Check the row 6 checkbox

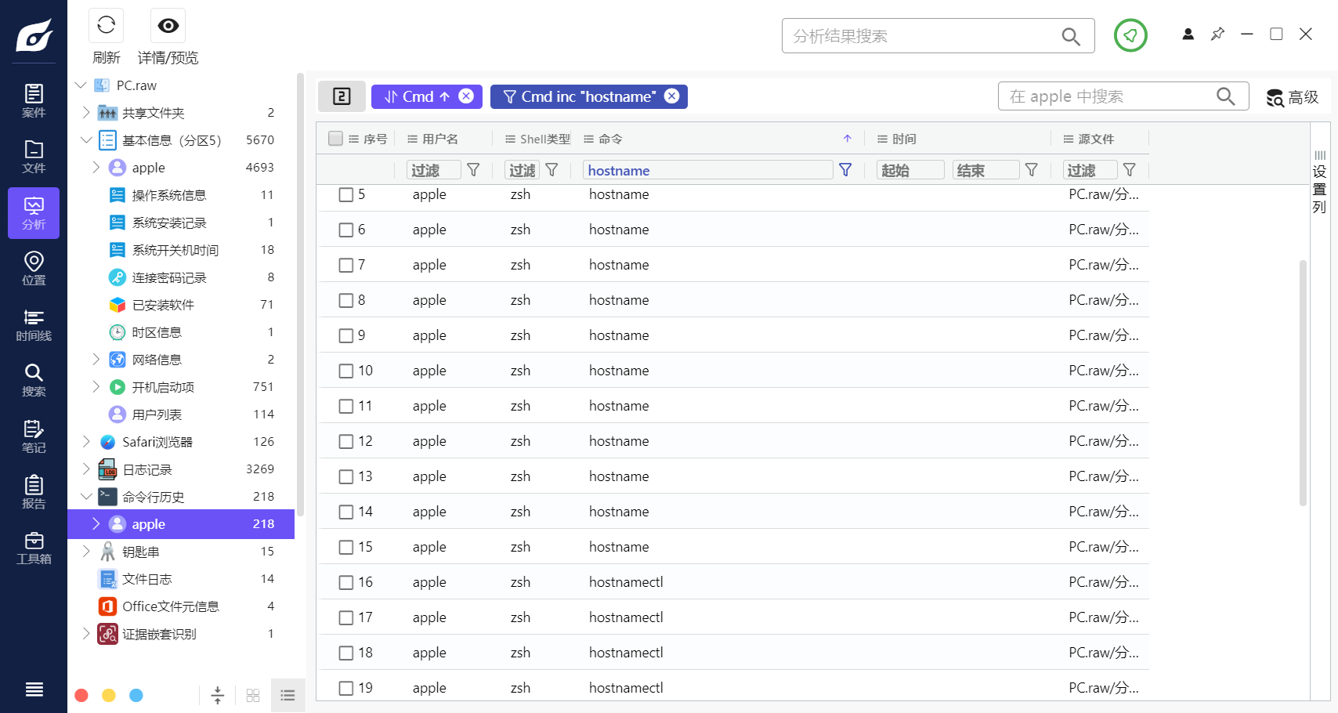coord(346,230)
